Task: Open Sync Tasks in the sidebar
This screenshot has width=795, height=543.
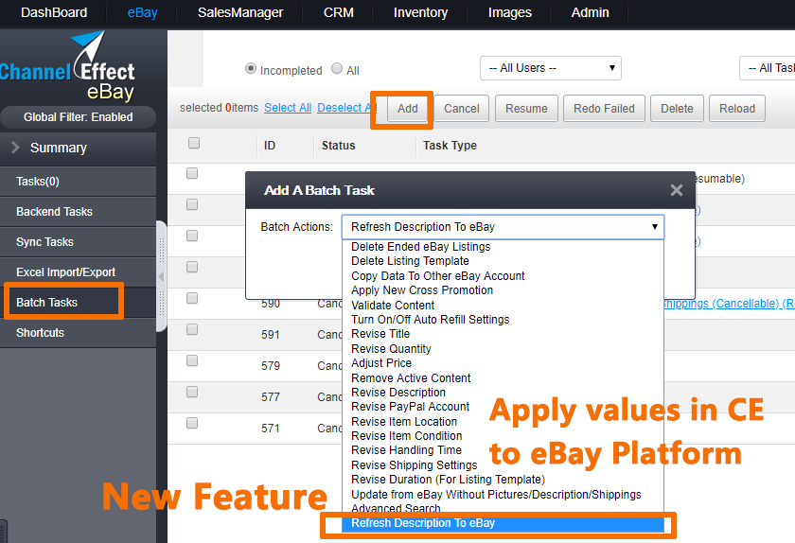Action: click(x=78, y=242)
